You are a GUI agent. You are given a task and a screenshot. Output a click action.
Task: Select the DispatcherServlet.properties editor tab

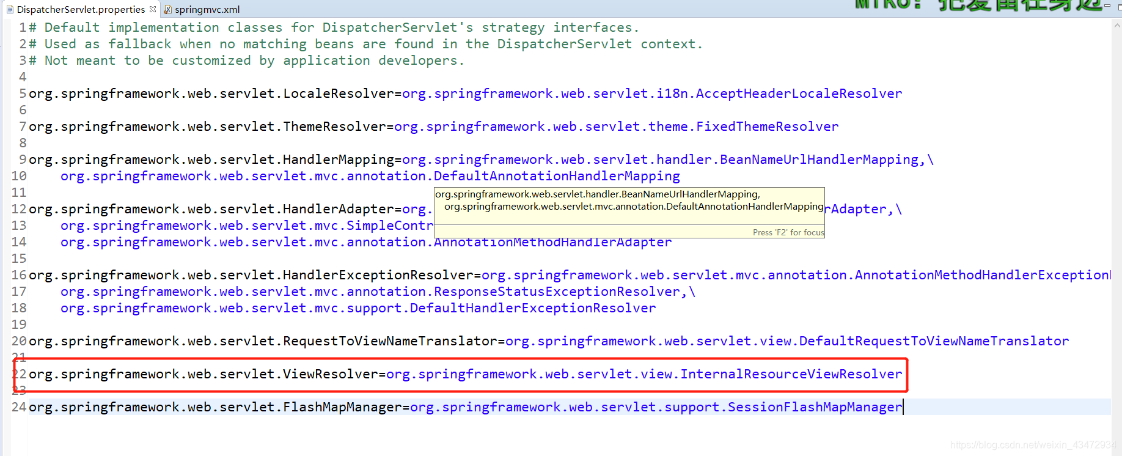pyautogui.click(x=81, y=9)
